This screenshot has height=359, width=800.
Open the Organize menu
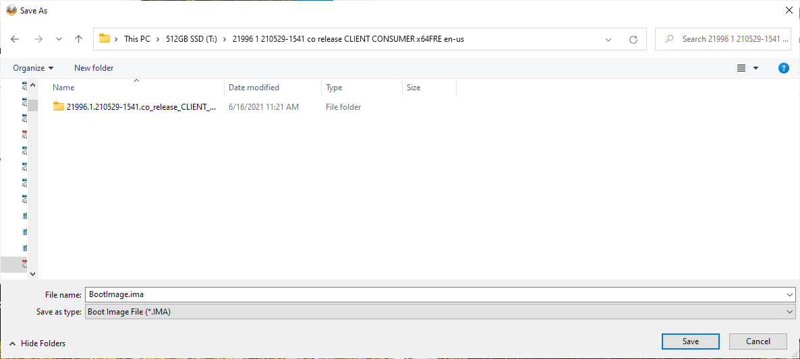click(33, 68)
